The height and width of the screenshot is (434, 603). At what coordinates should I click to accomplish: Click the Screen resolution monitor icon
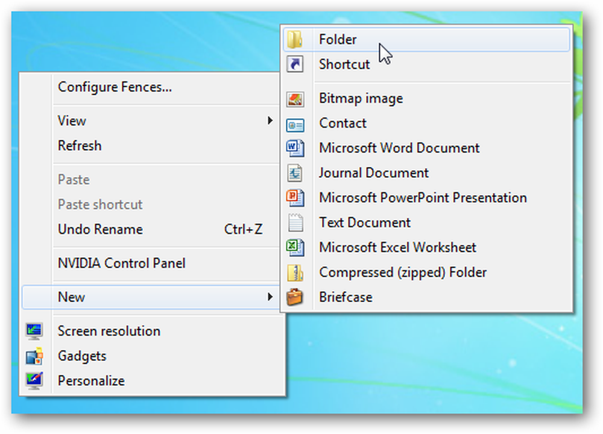point(34,331)
